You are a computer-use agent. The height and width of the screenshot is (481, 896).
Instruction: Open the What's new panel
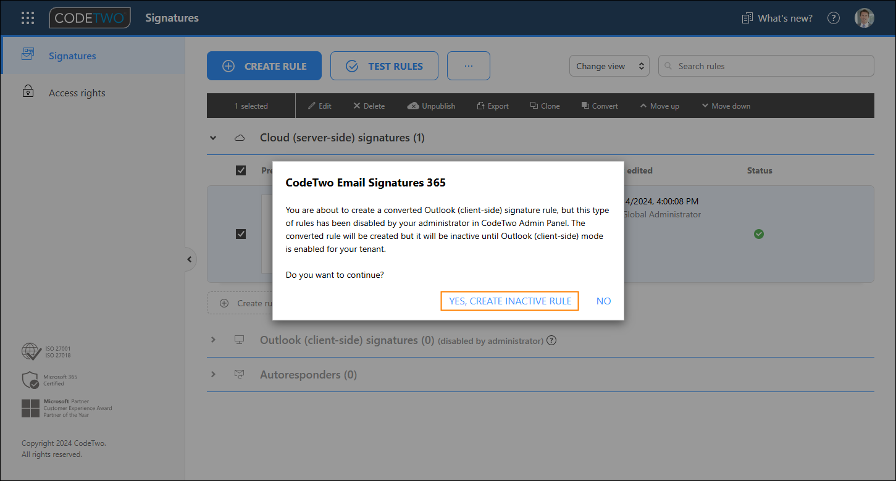[777, 18]
